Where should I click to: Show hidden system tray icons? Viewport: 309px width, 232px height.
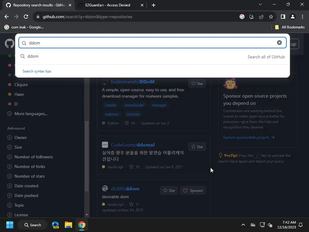point(243,225)
